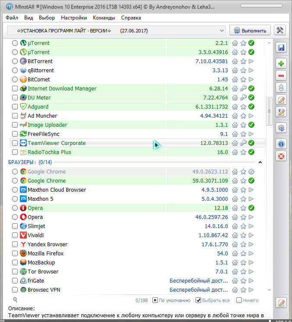The height and width of the screenshot is (322, 292).
Task: Click the red minus remove icon
Action: point(281,76)
